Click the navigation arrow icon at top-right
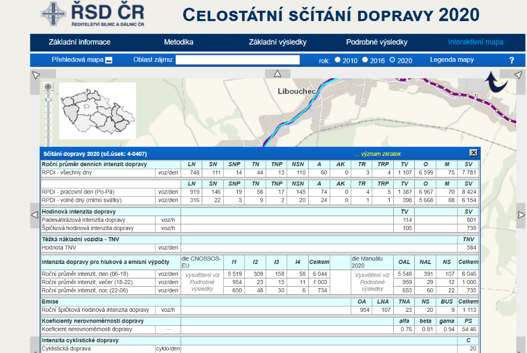This screenshot has height=353, width=527. click(518, 74)
